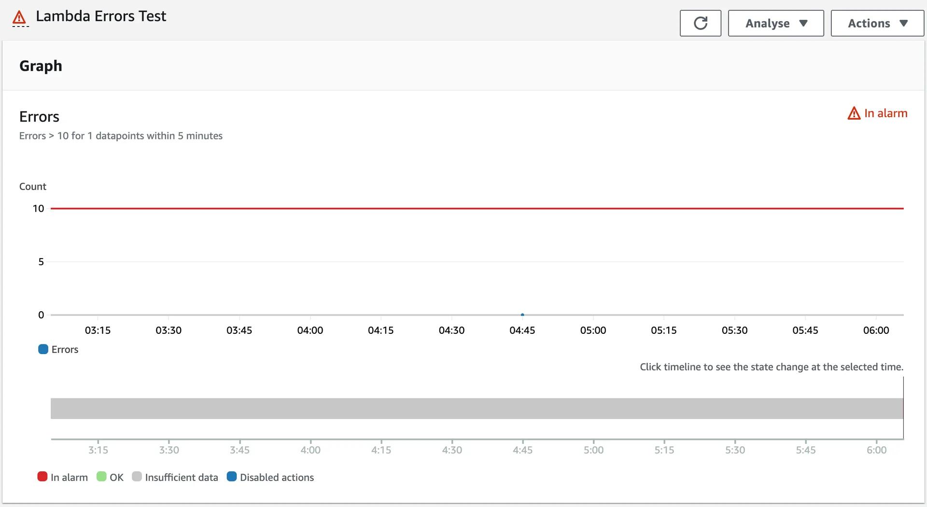The height and width of the screenshot is (507, 927).
Task: Click the red In alarm warning icon
Action: [x=854, y=113]
